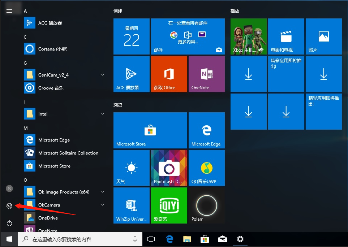Click the Windows Start button
348x247 pixels.
click(x=9, y=239)
